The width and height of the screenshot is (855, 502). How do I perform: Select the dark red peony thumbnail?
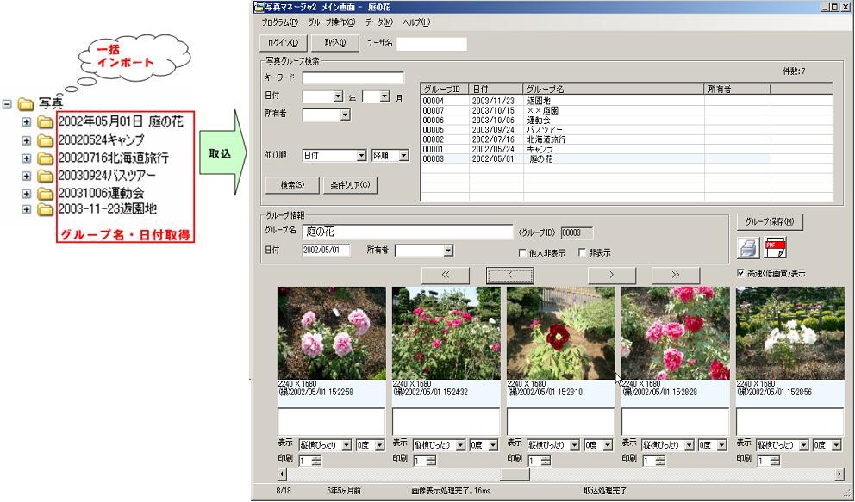tap(561, 333)
